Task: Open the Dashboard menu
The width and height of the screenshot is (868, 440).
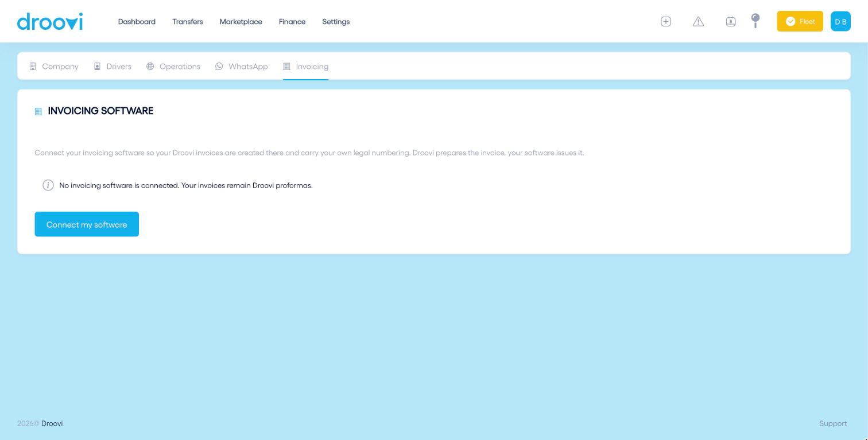Action: click(x=137, y=22)
